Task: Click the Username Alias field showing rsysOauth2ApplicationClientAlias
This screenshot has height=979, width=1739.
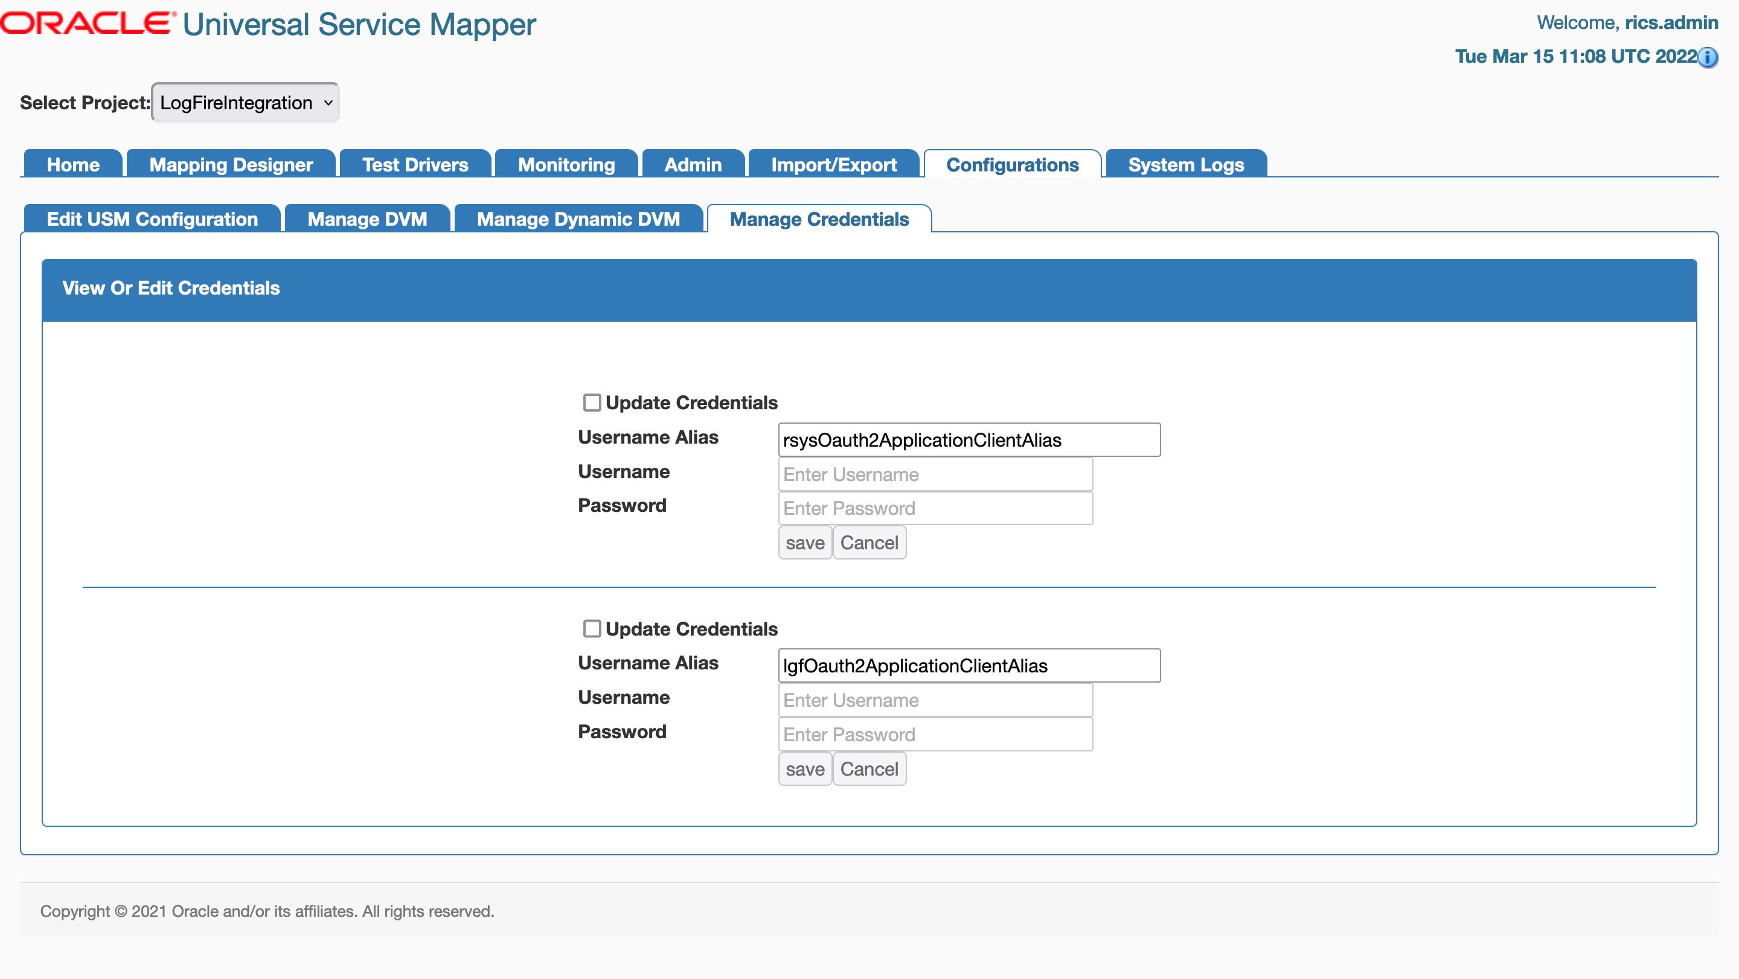Action: (x=969, y=439)
